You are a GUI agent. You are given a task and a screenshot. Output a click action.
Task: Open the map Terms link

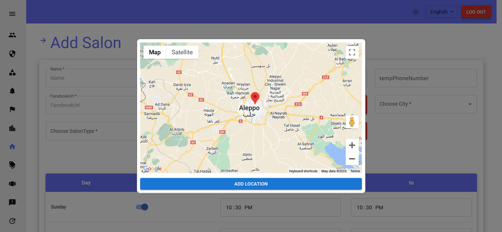(355, 171)
